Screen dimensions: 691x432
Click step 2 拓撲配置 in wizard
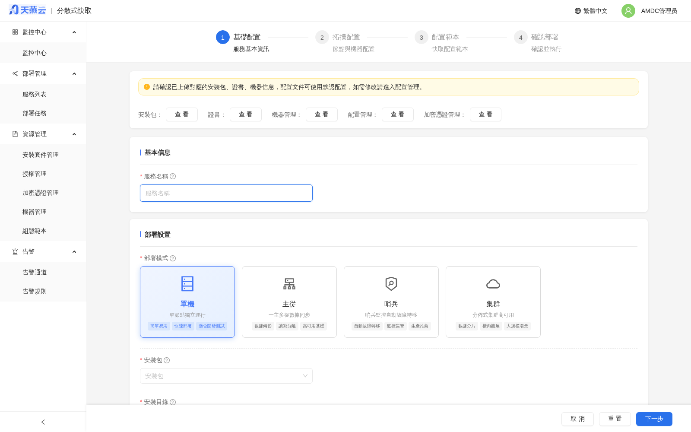(345, 42)
